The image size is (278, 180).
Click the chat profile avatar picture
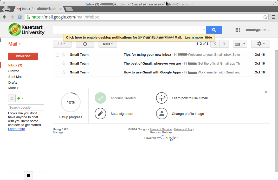[x=12, y=98]
